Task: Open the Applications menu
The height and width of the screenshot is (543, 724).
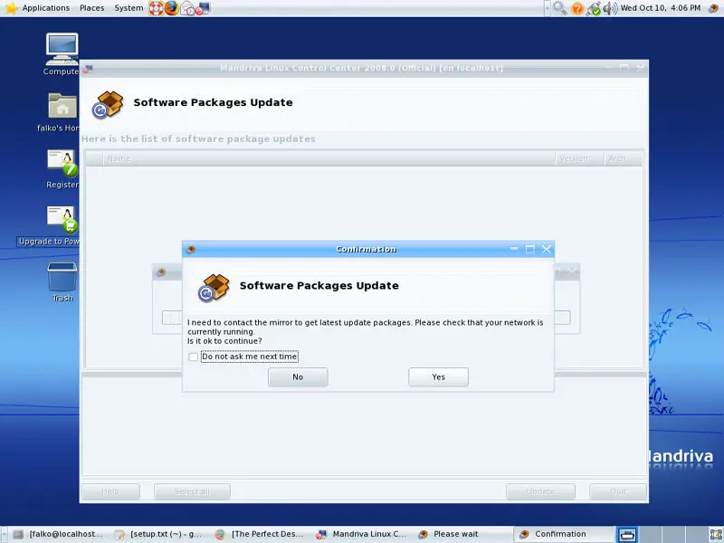Action: pos(46,8)
